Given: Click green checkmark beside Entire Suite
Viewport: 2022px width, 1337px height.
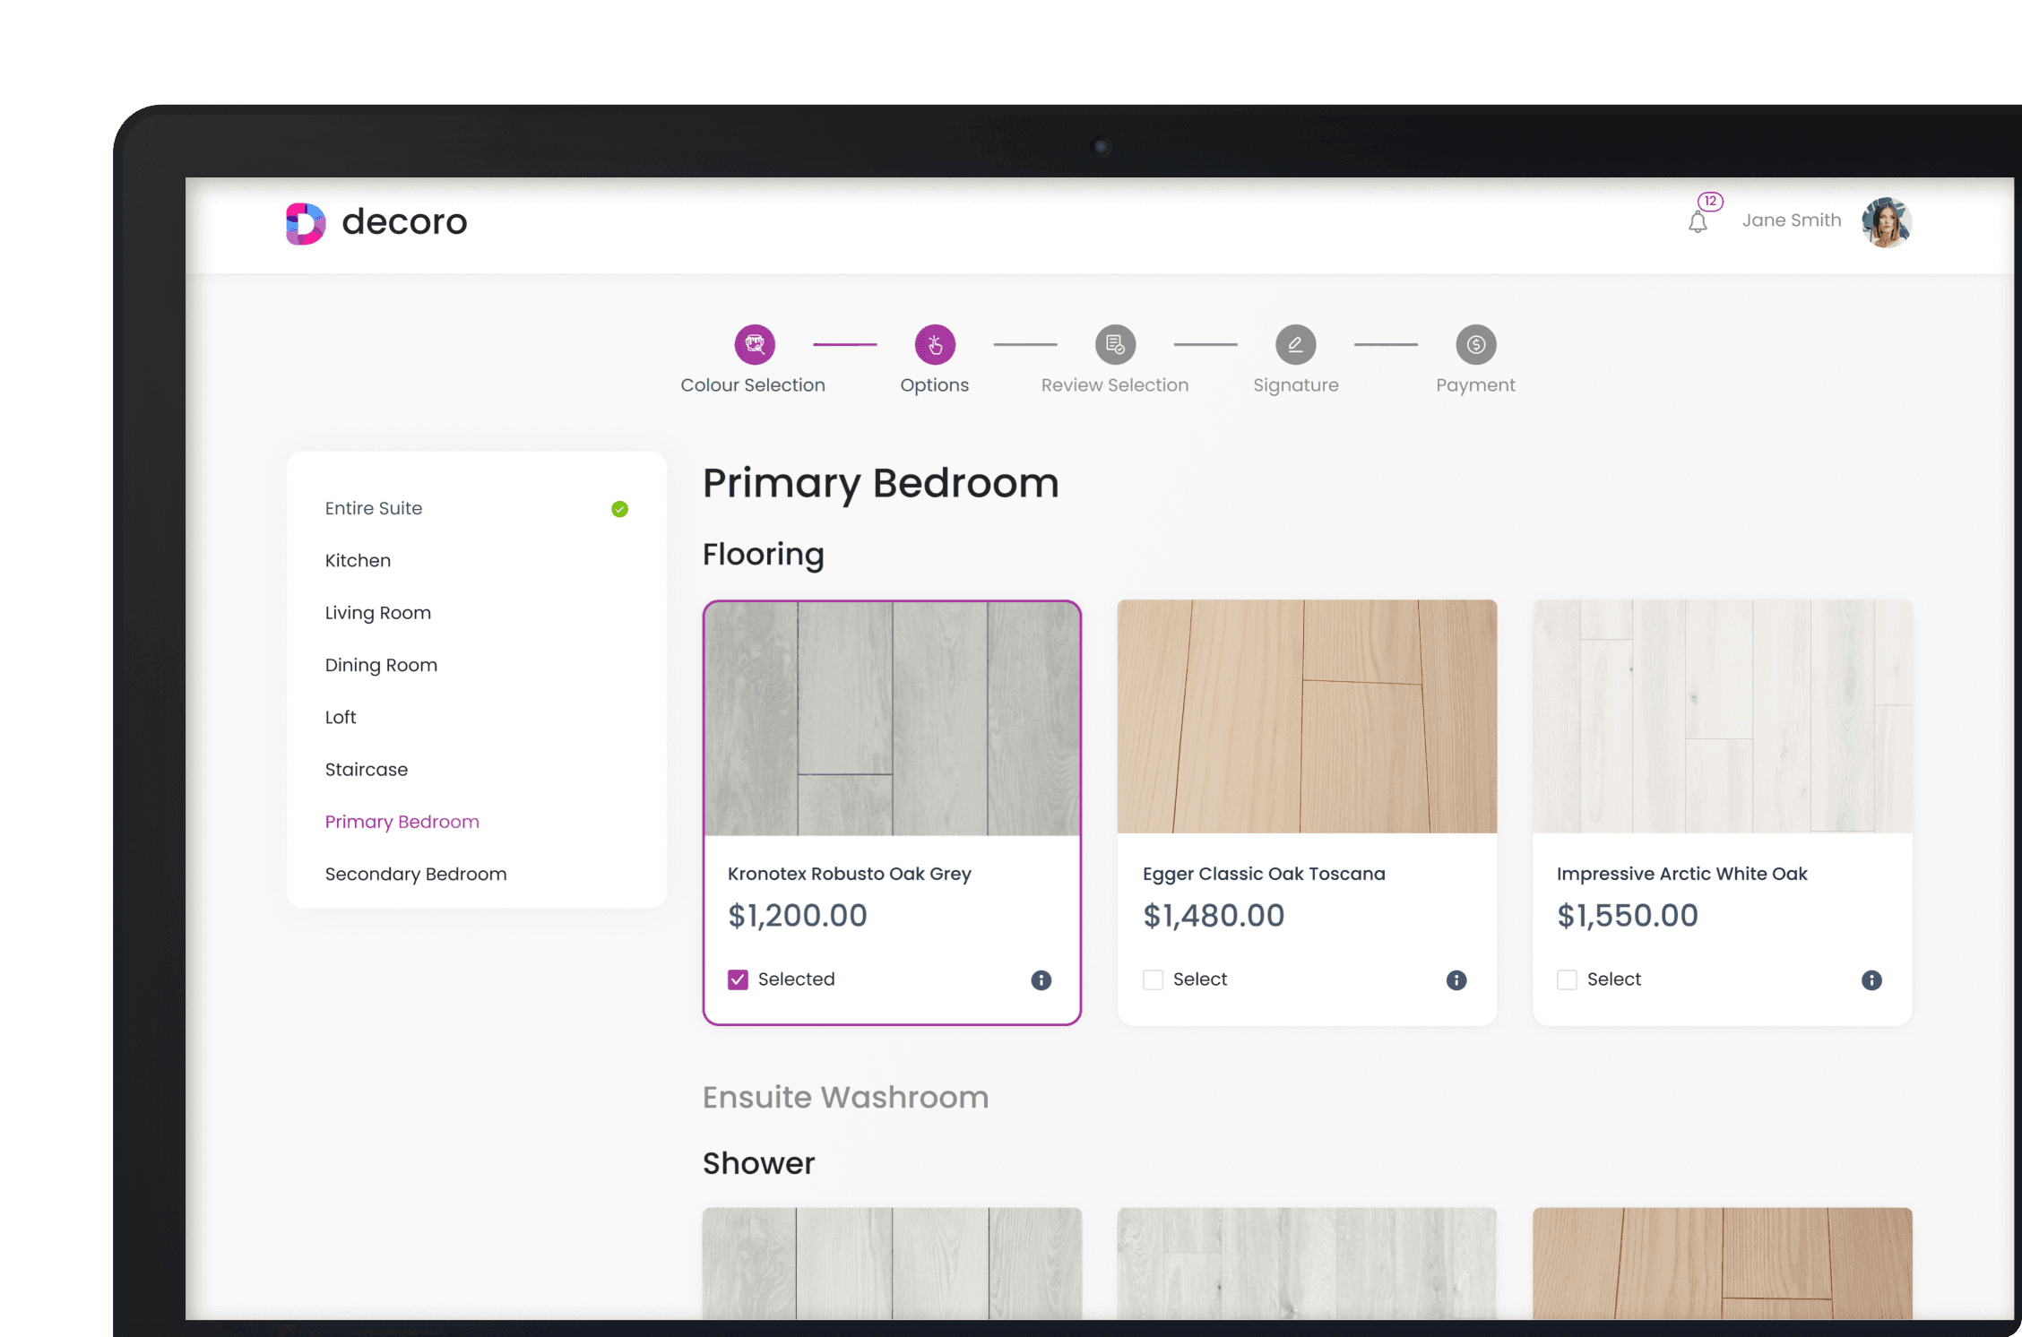Looking at the screenshot, I should click(x=619, y=509).
